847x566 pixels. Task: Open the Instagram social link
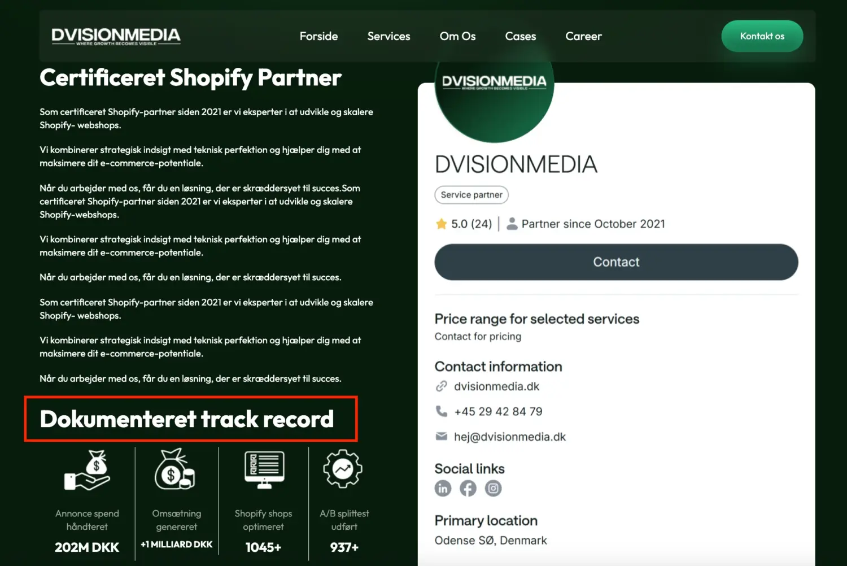point(493,488)
